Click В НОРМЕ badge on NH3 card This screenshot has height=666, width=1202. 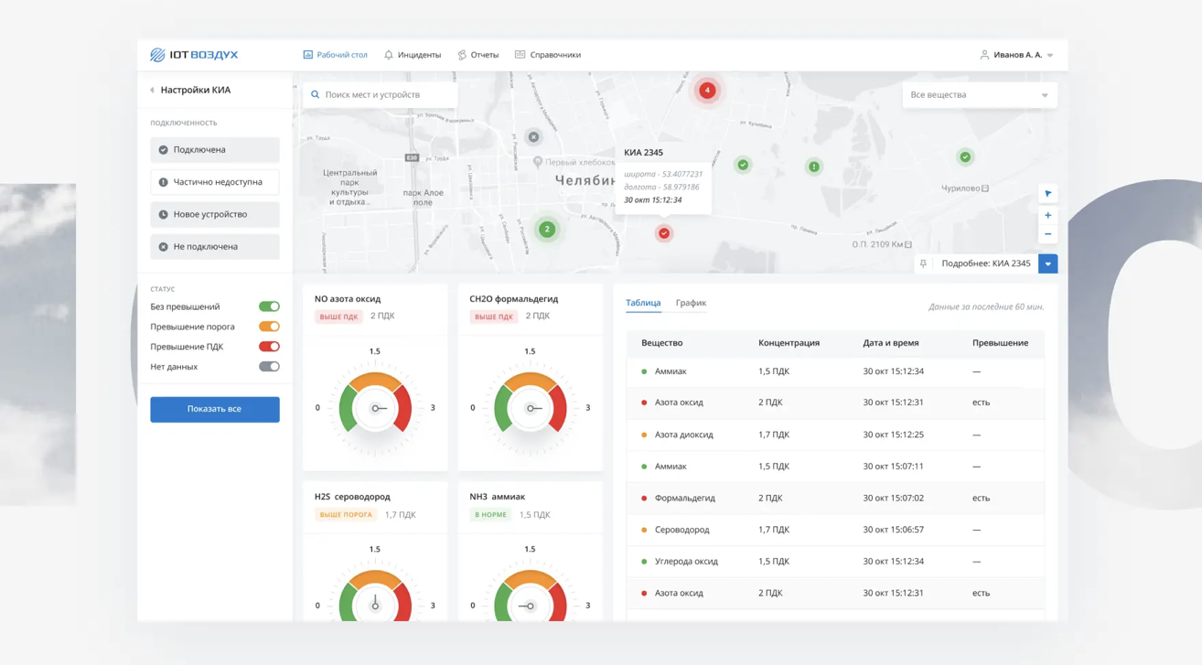(x=490, y=515)
